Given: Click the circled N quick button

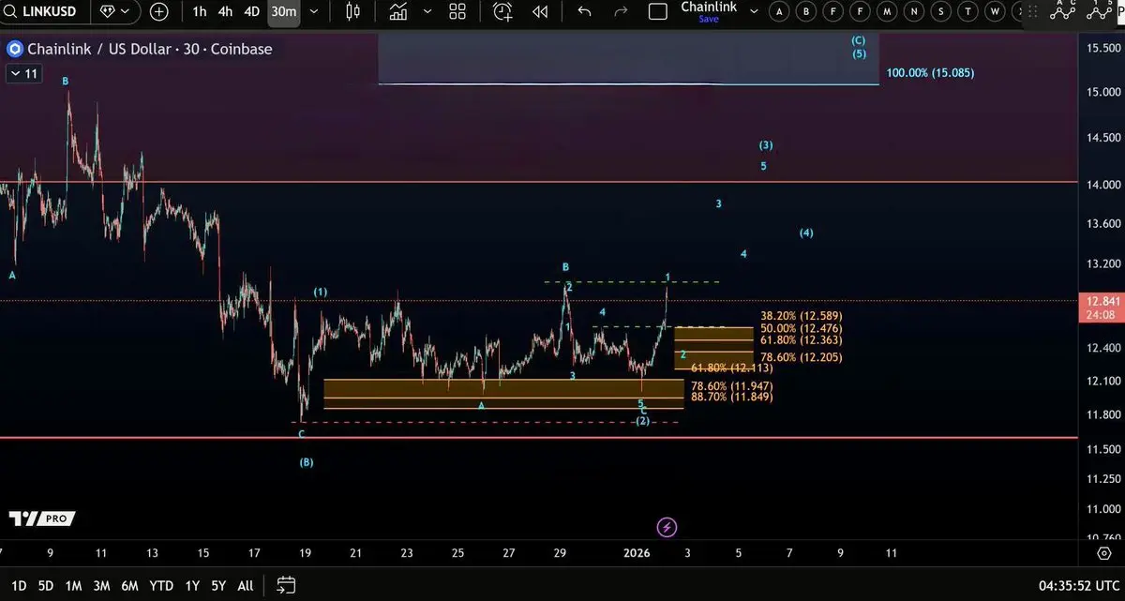Looking at the screenshot, I should tap(914, 11).
